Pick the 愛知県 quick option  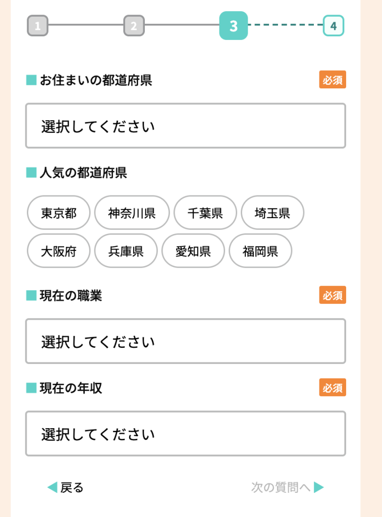pyautogui.click(x=193, y=250)
